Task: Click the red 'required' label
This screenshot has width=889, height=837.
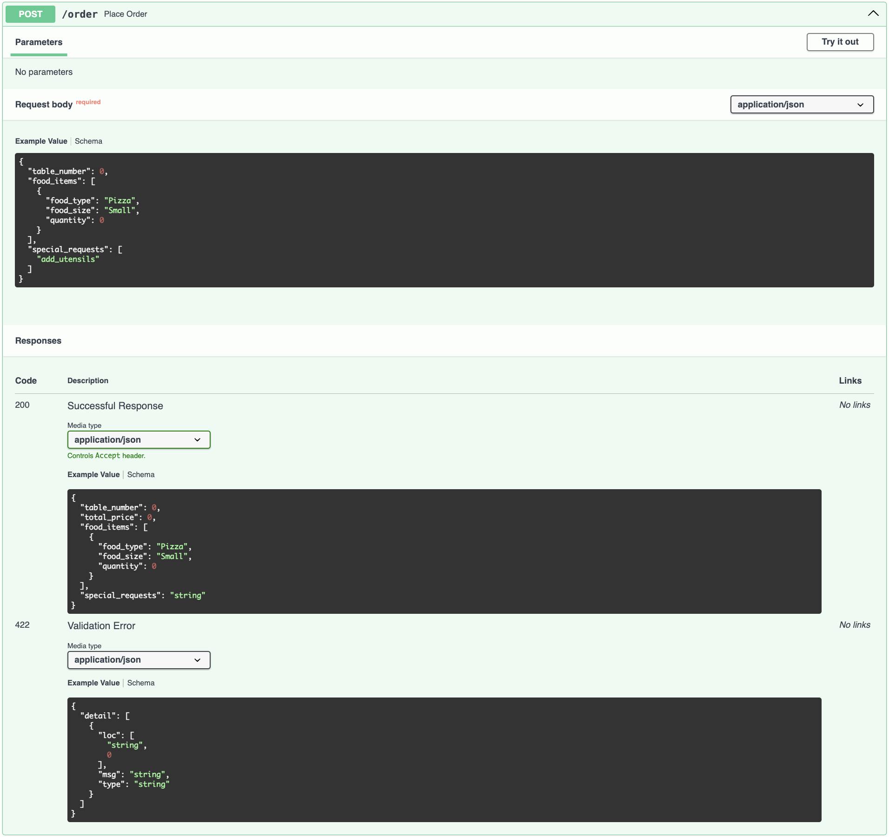Action: [88, 102]
